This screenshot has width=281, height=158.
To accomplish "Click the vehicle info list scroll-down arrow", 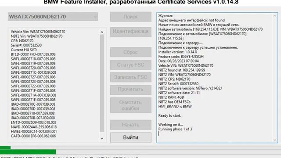I will 102,138.
